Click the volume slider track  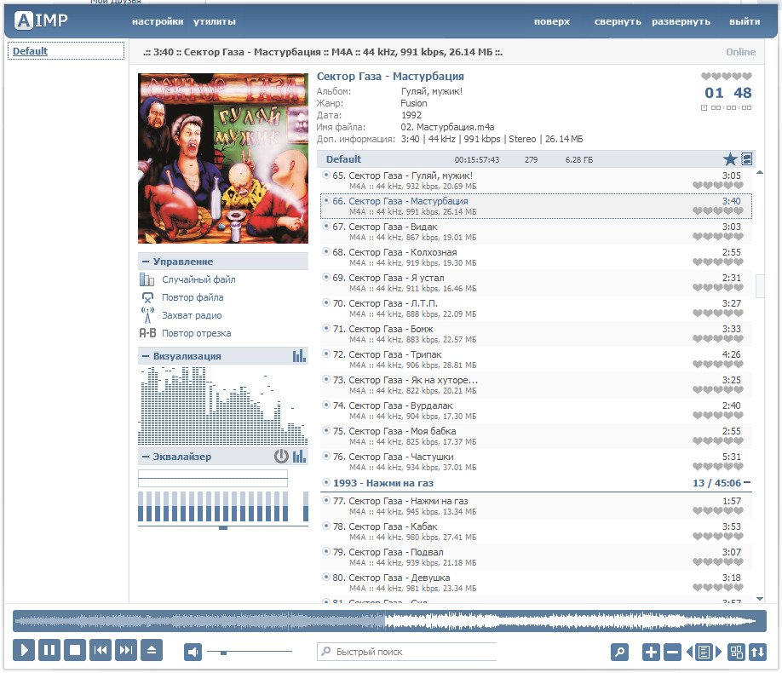point(256,653)
